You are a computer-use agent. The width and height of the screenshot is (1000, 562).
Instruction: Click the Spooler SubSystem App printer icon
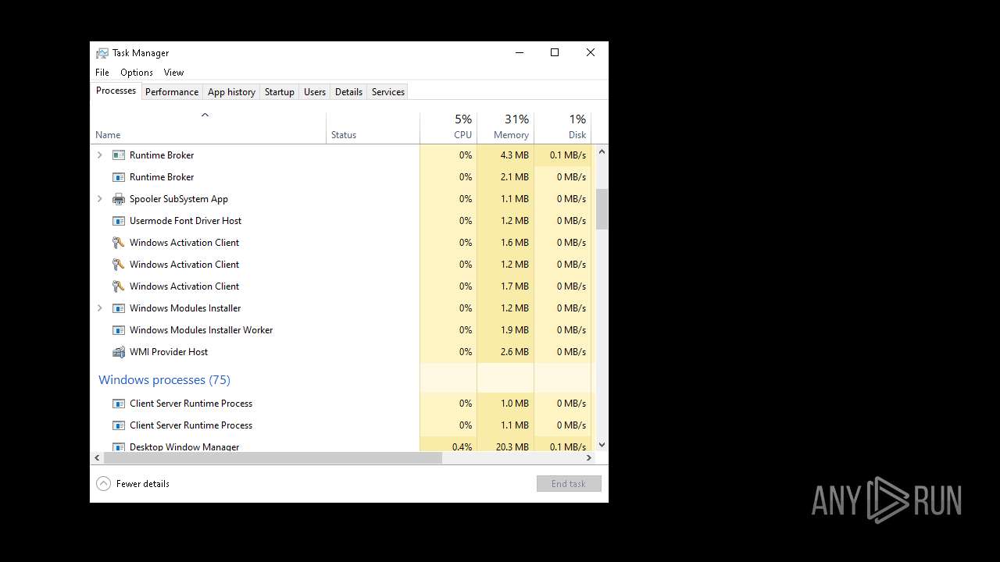coord(119,199)
